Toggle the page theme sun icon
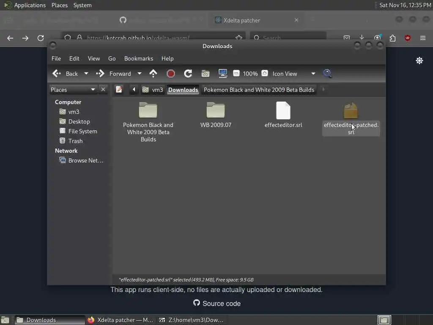 click(419, 61)
